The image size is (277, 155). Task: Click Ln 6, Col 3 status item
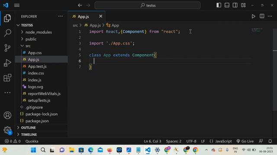tap(152, 141)
